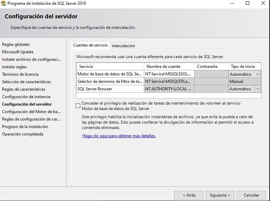Viewport: 270px width, 201px height.
Task: Select Reglas de características step
Action: click(23, 89)
